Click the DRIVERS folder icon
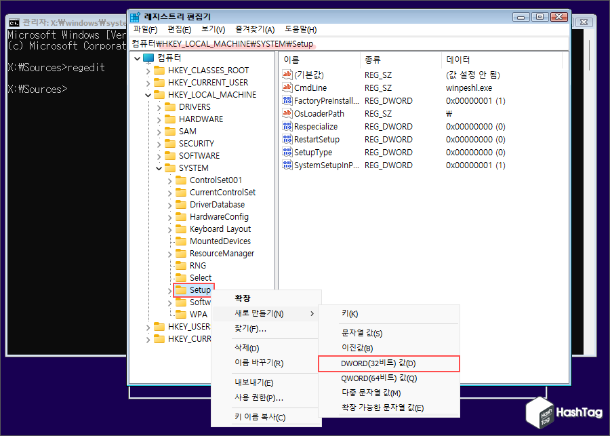This screenshot has height=436, width=610. click(170, 107)
